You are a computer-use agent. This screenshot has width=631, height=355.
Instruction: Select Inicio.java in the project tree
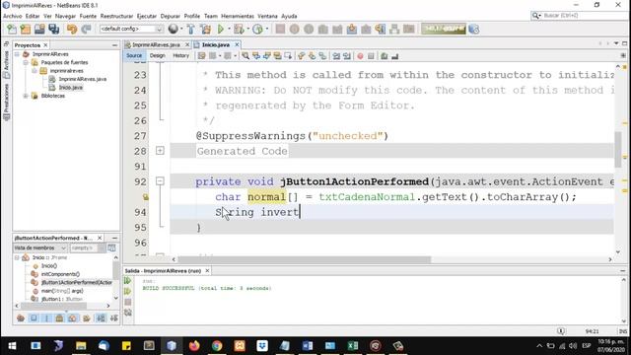[x=71, y=88]
